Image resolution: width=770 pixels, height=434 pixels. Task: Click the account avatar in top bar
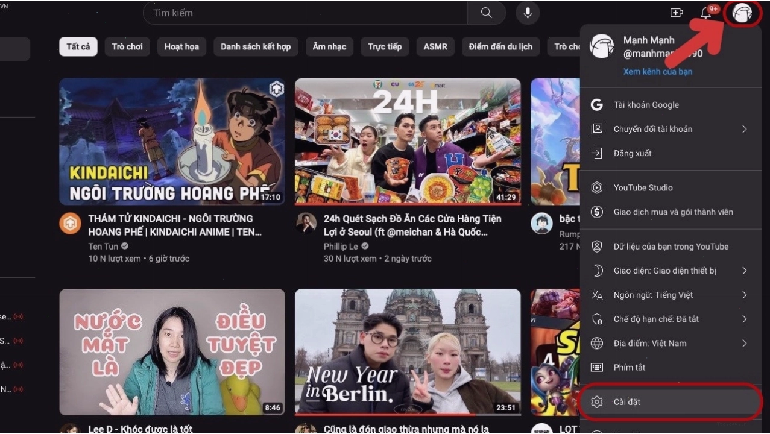point(743,13)
